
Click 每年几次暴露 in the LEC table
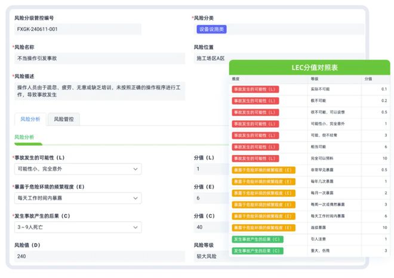[x=322, y=181]
